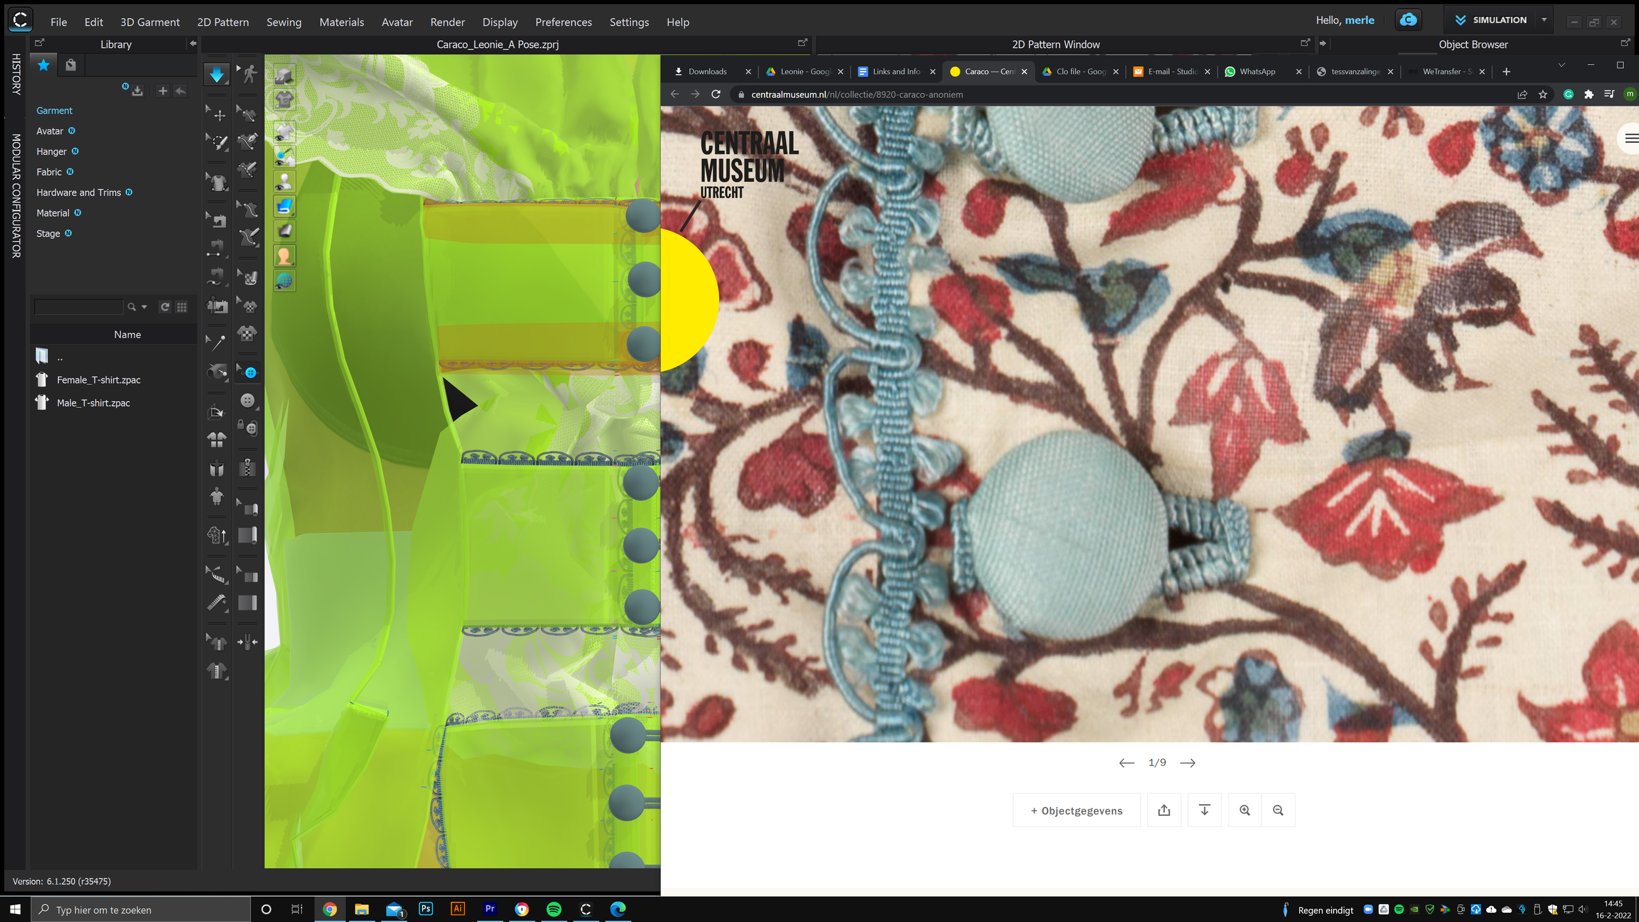The height and width of the screenshot is (922, 1639).
Task: Click the library list view grid icon
Action: [x=182, y=307]
